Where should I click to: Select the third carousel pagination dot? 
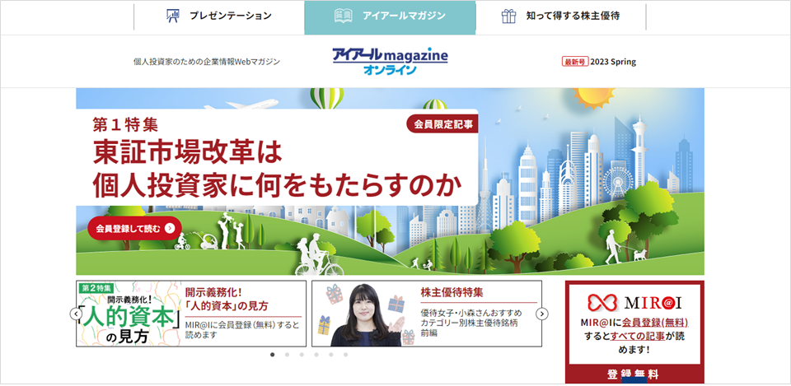pos(302,355)
